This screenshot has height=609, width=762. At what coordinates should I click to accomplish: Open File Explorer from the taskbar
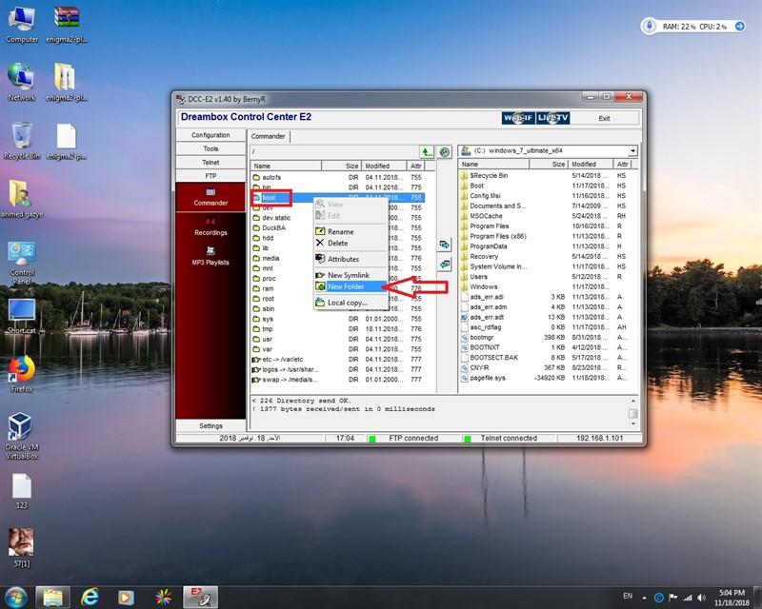[x=52, y=598]
